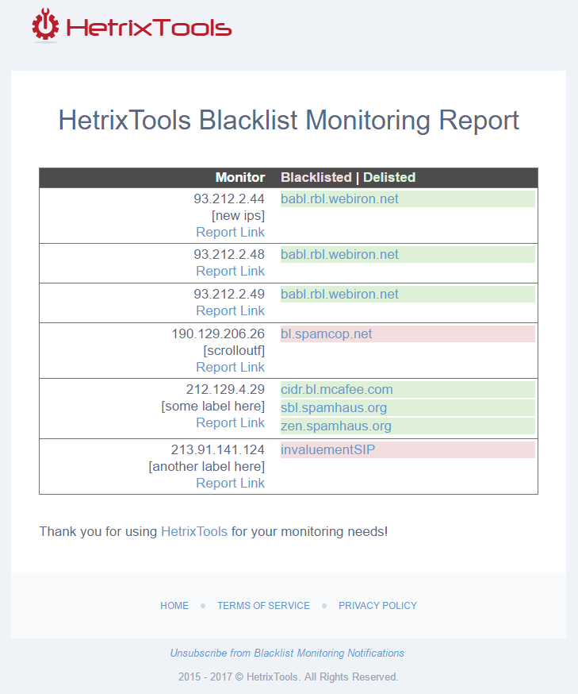Viewport: 578px width, 694px height.
Task: Unsubscribe from Blacklist Monitoring Notifications
Action: (287, 653)
